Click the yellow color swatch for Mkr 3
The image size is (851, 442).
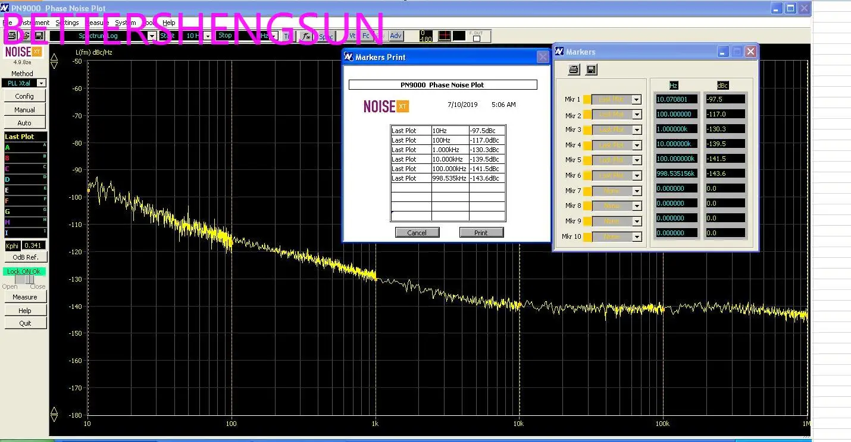click(587, 130)
